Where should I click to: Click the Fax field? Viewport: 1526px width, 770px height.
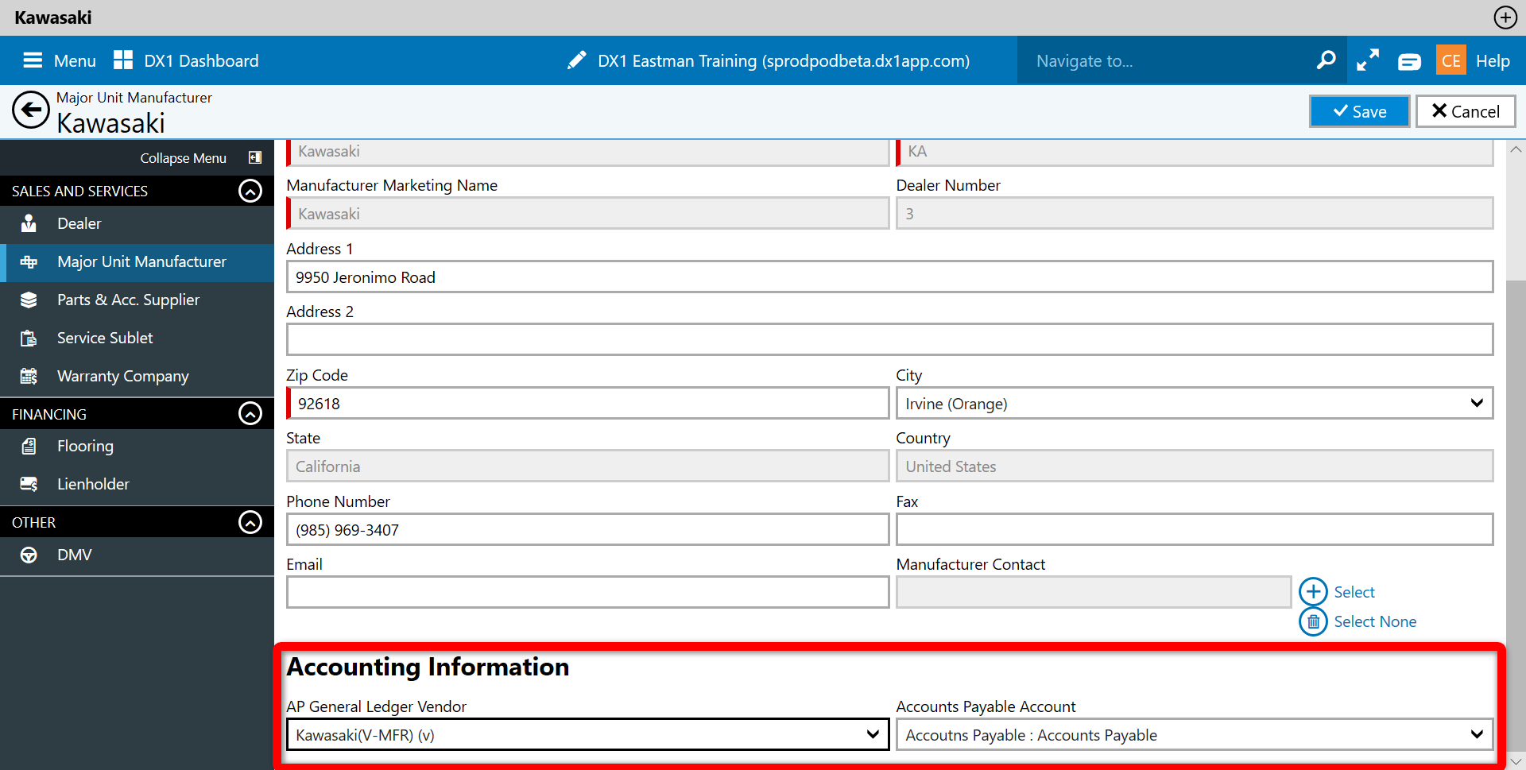coord(1195,530)
